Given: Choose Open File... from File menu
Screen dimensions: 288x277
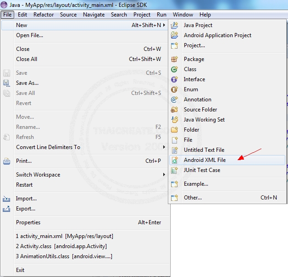Looking at the screenshot, I should point(85,35).
